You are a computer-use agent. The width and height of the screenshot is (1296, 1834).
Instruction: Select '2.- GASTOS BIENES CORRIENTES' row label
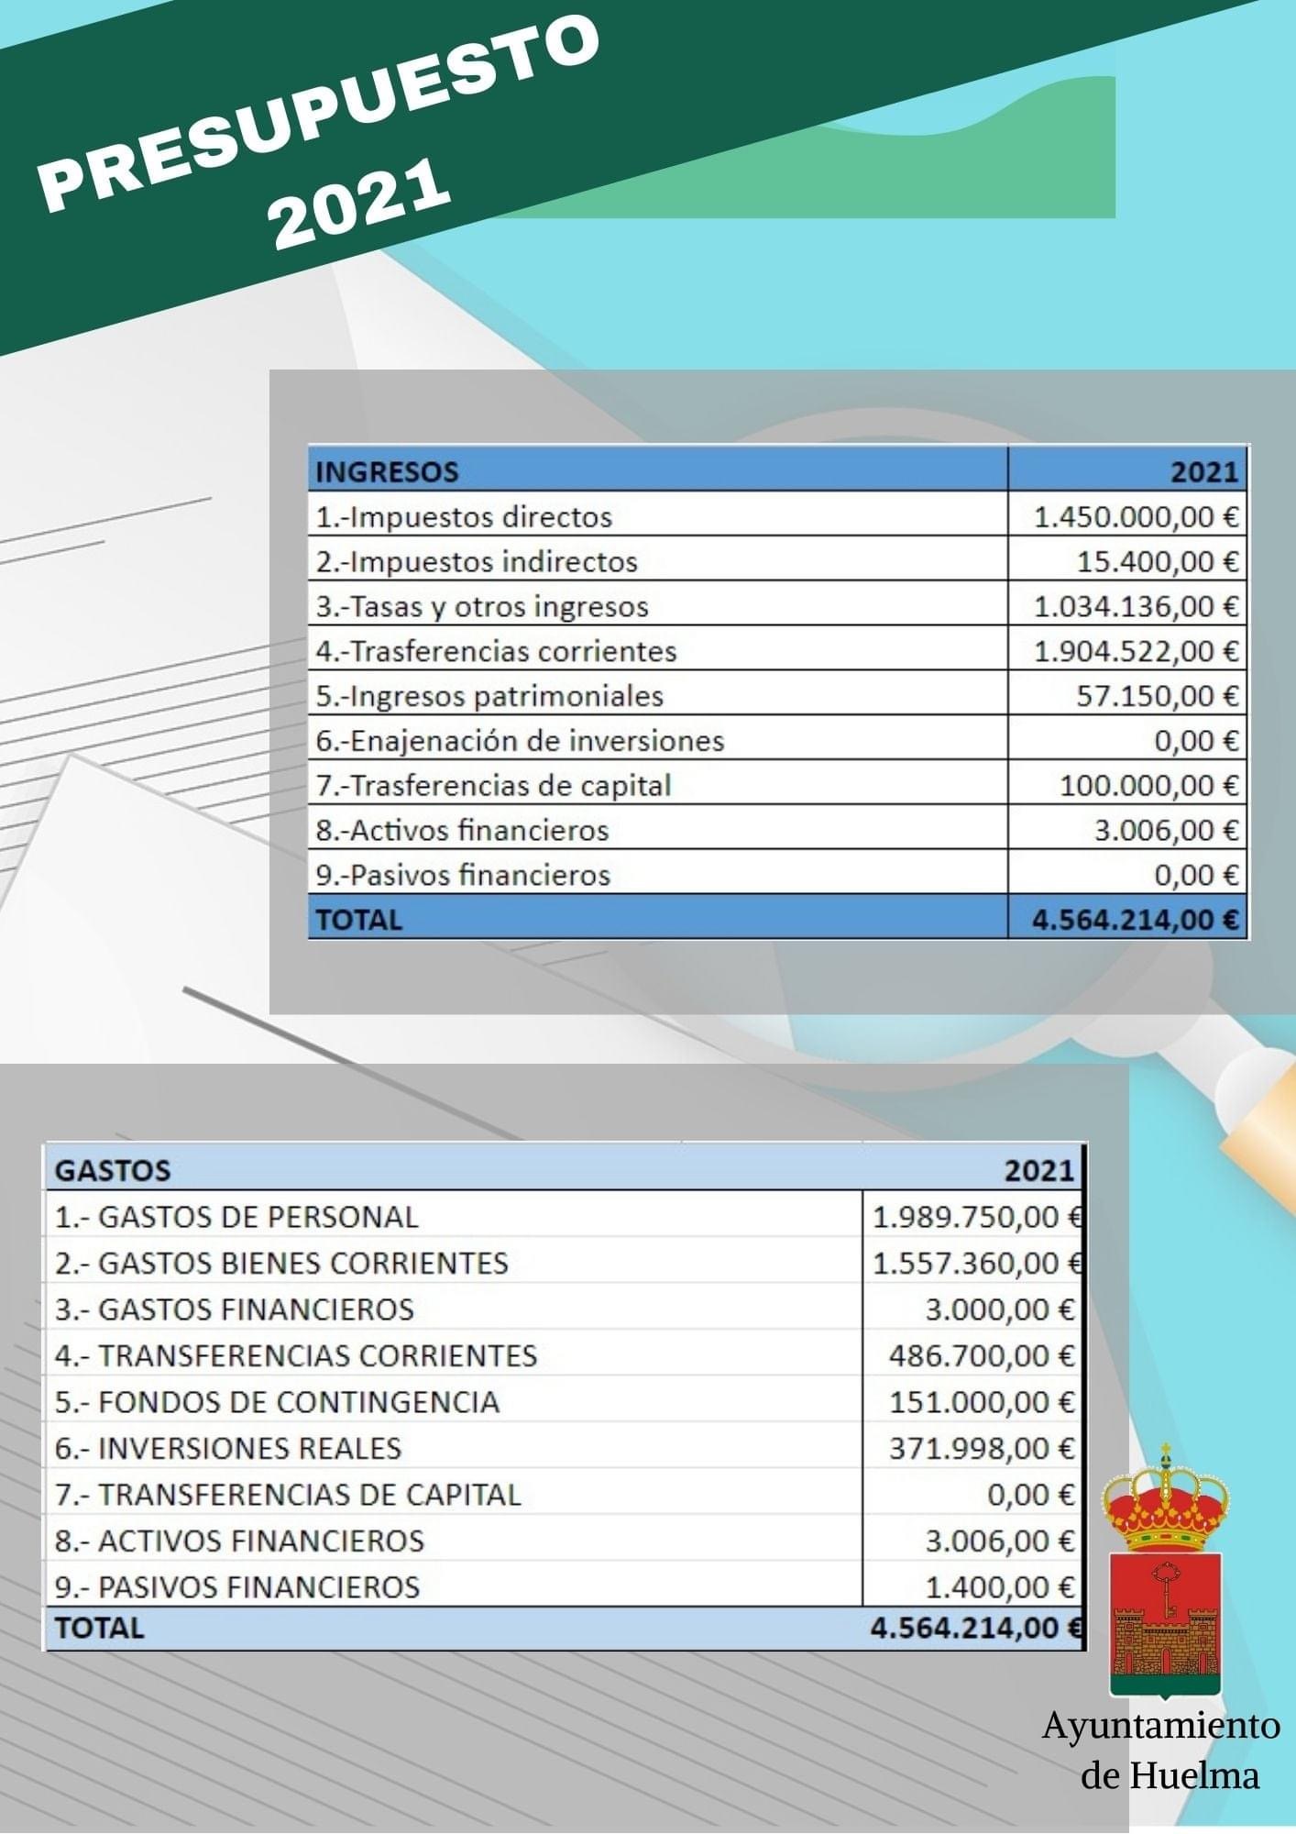pyautogui.click(x=281, y=1264)
